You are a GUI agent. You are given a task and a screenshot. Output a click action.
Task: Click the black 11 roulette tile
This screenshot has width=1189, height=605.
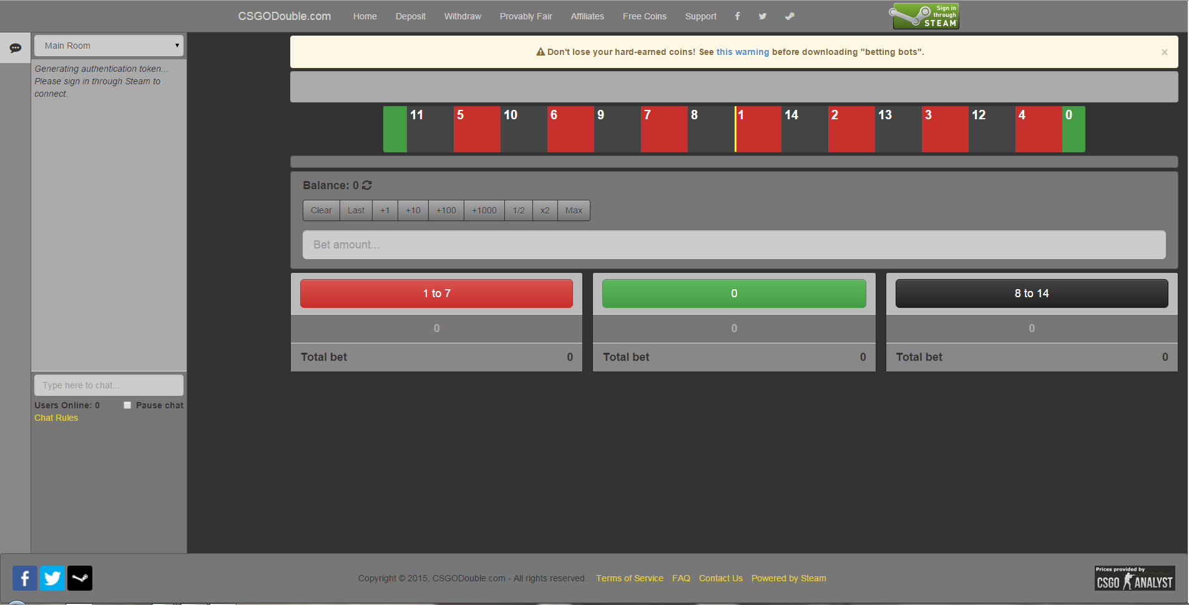pos(430,129)
